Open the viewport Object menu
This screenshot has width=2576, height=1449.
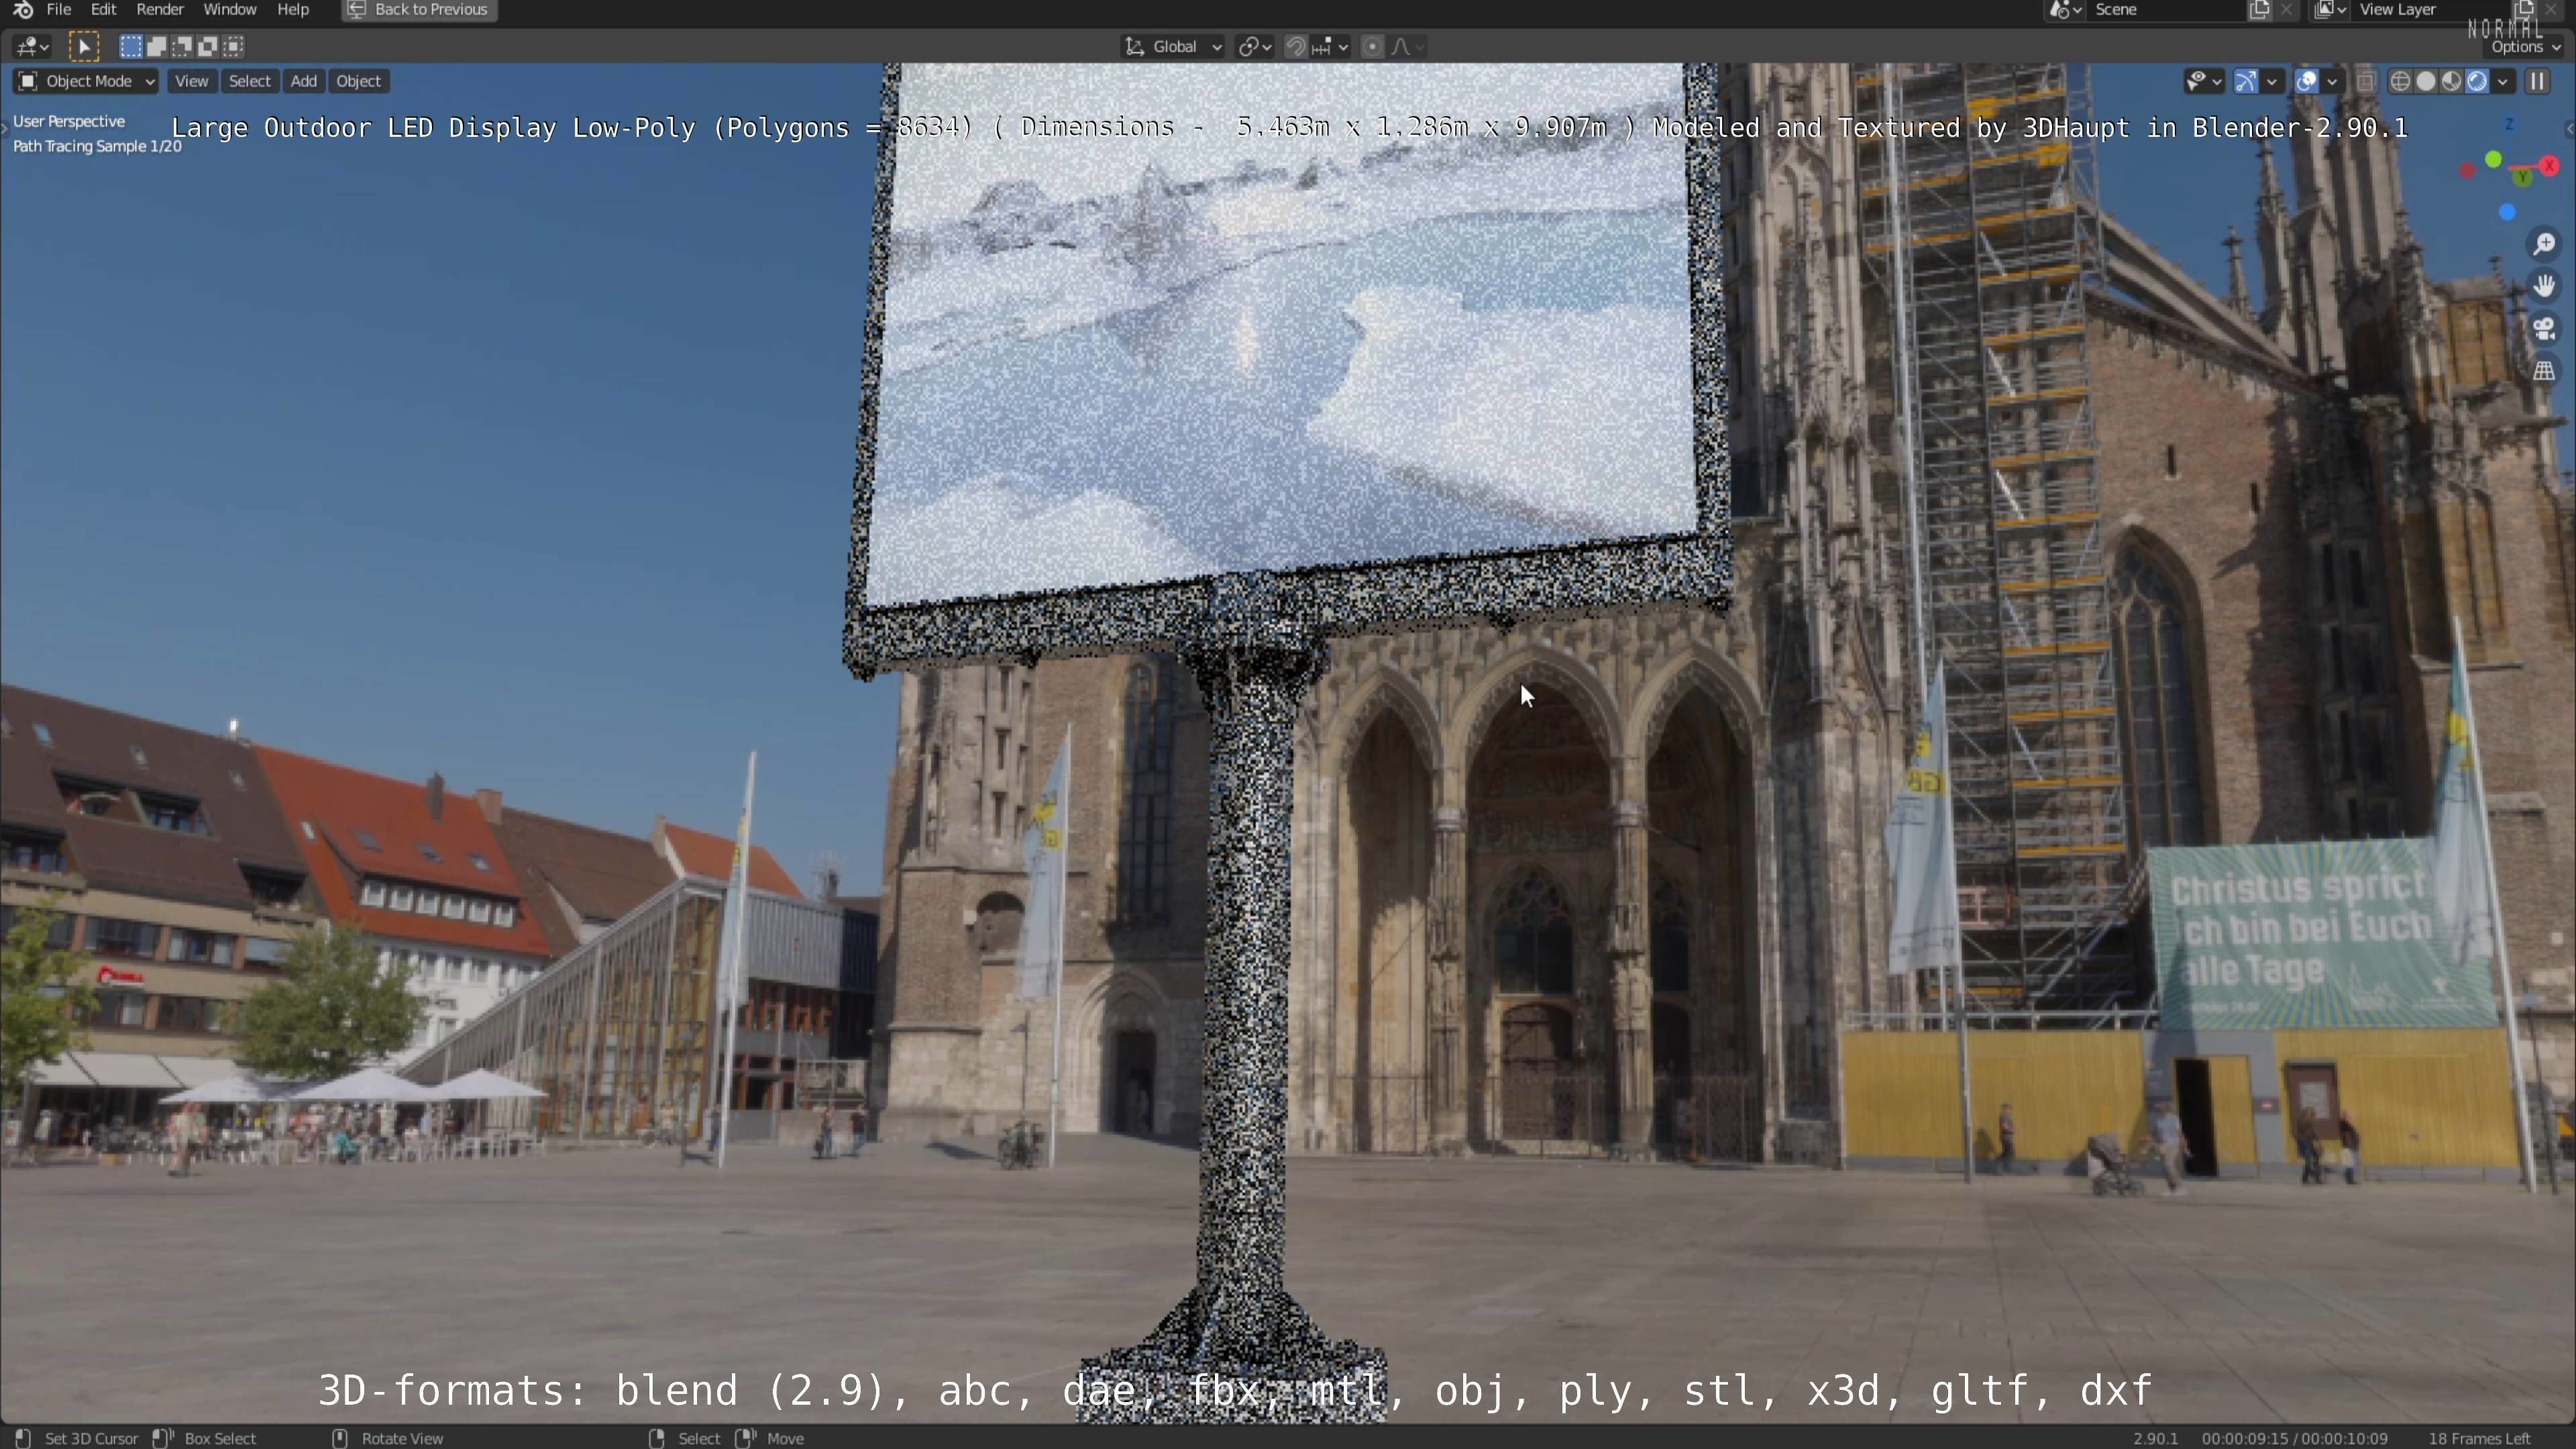coord(358,81)
